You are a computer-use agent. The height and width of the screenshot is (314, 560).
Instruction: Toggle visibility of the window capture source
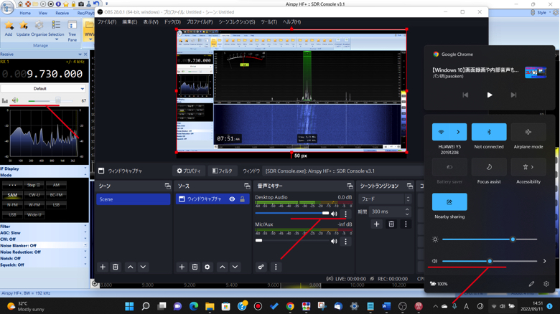pos(232,199)
